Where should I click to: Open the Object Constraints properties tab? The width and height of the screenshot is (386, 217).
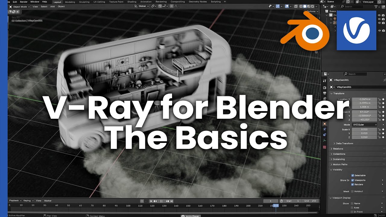coord(324,135)
